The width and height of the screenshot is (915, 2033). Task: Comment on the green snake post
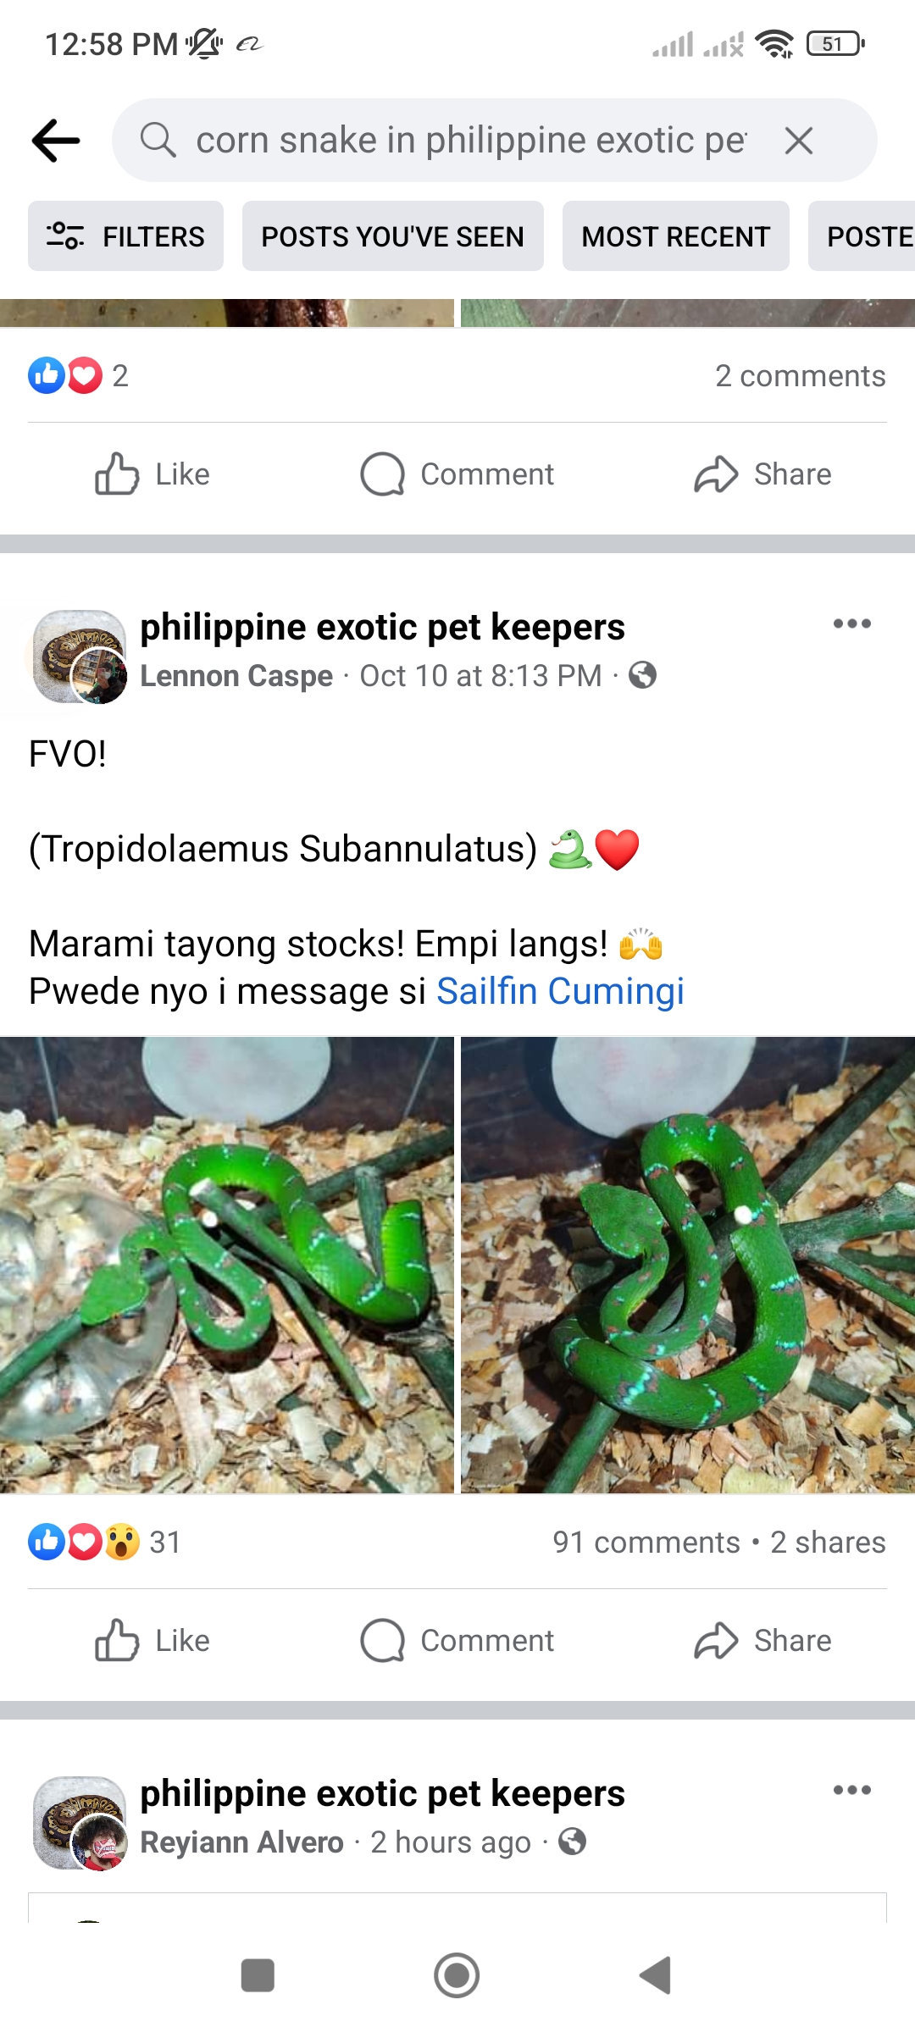click(x=457, y=1641)
